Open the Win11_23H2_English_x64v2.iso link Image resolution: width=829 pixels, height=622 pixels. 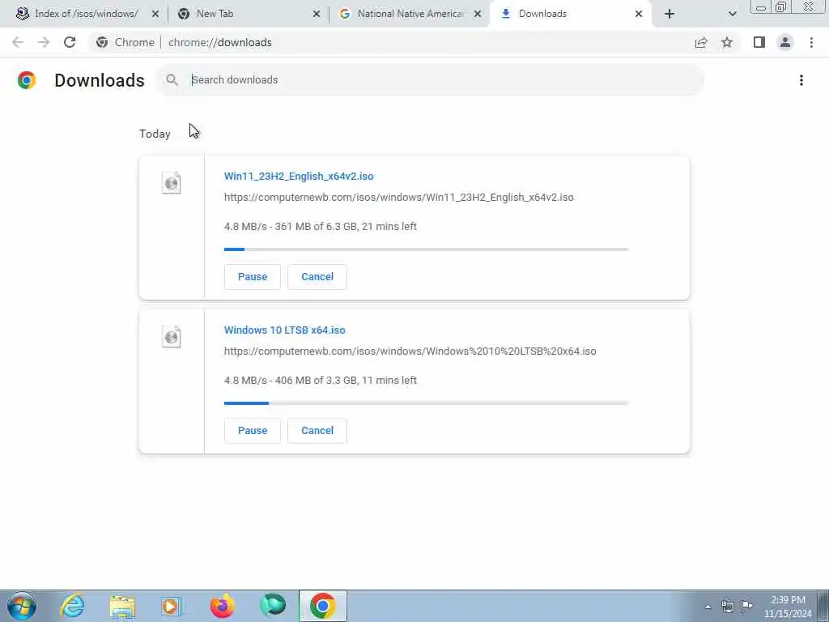tap(299, 176)
